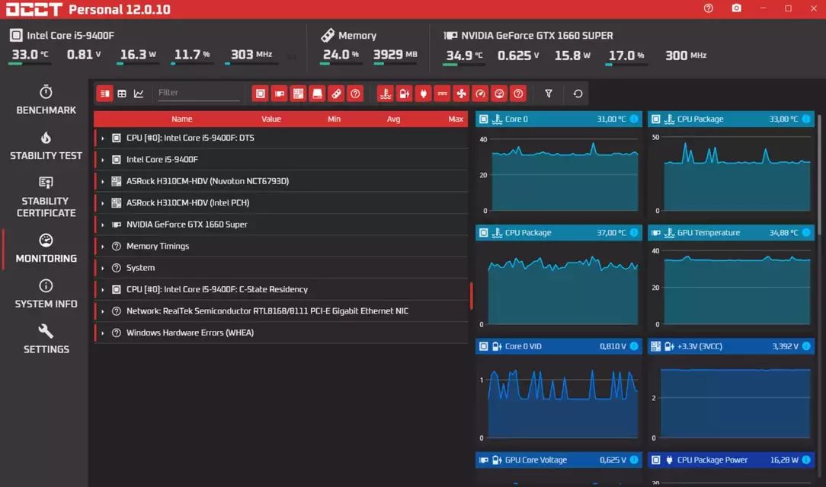This screenshot has width=826, height=487.
Task: Click the funnel filter icon
Action: [x=549, y=94]
